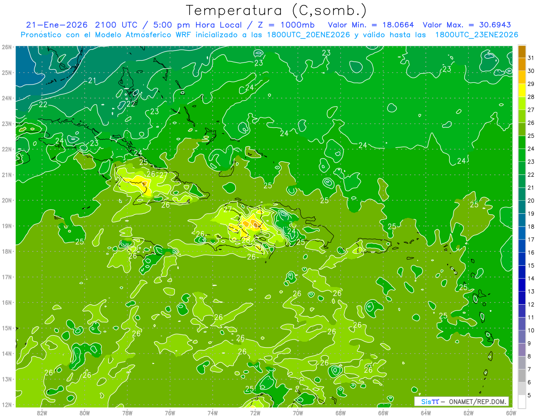Viewport: 543px width, 419px height.
Task: Click the "21" contour label on the map
Action: 92,80
